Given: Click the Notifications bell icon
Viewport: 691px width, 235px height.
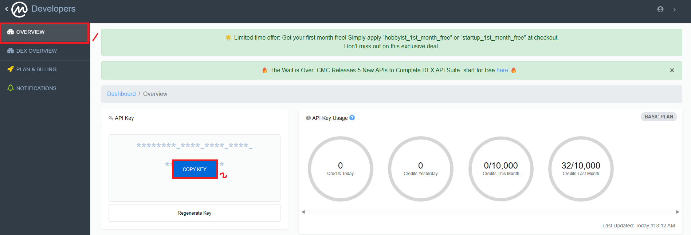Looking at the screenshot, I should click(x=11, y=88).
